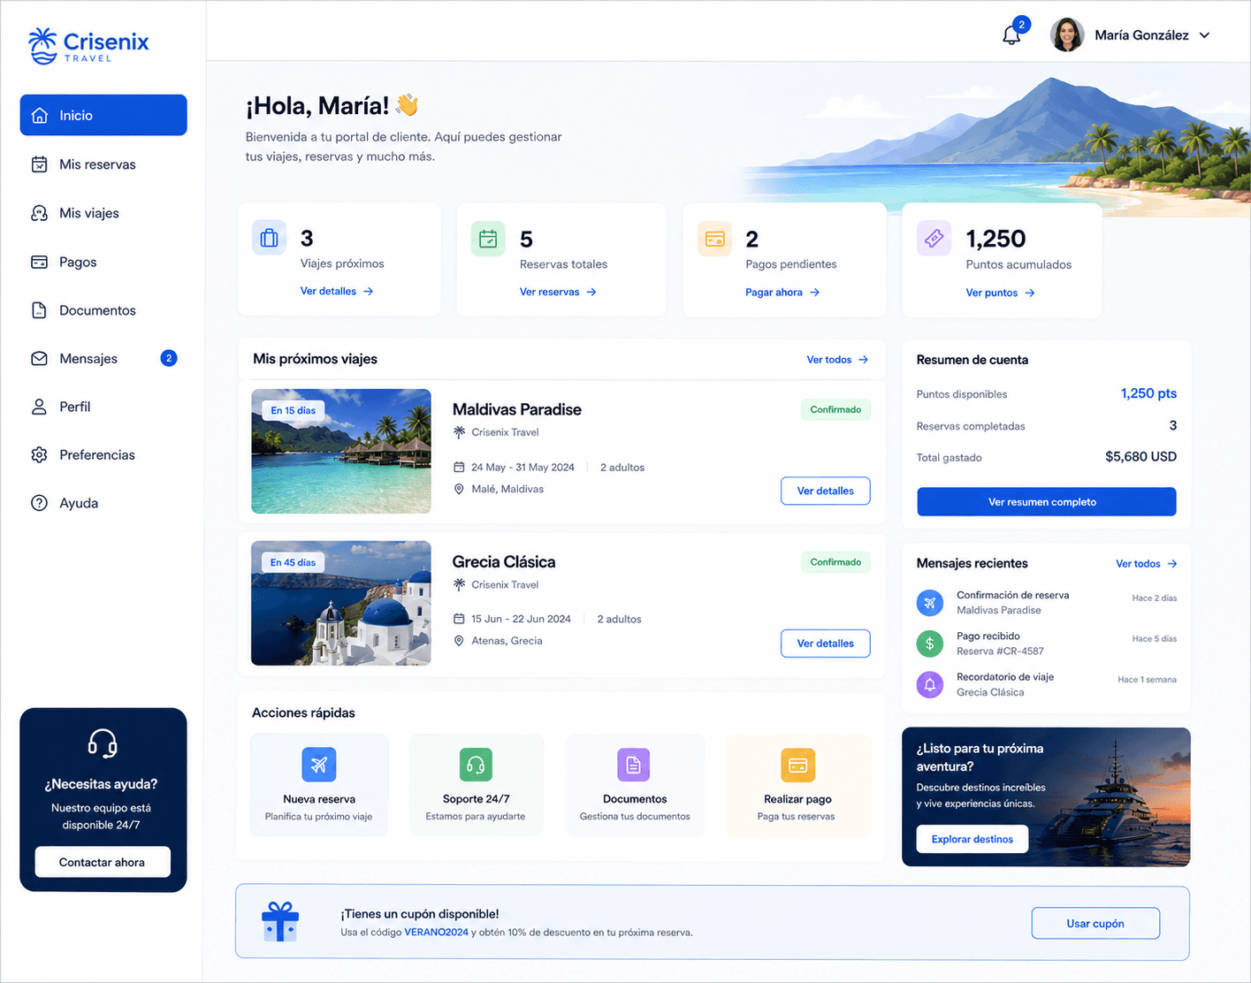Click Ver todos in Mis próximos viajes

[x=837, y=360]
